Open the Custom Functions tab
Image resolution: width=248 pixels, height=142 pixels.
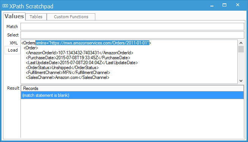click(x=71, y=17)
